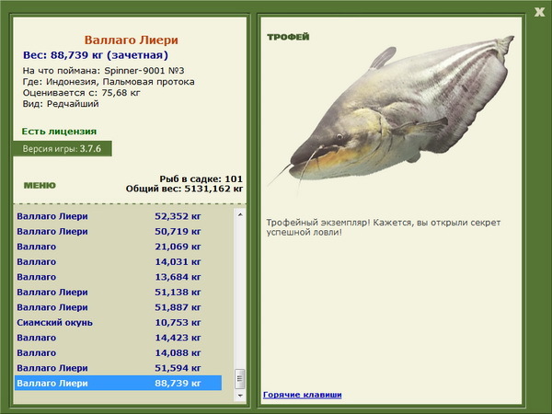Click the Вес: 88,739 кг (зачетная) line
The image size is (552, 414).
[96, 55]
